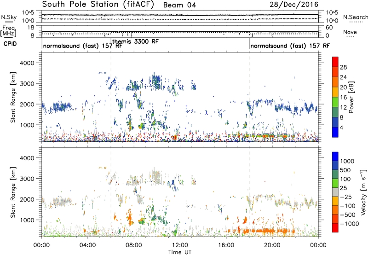Click the "12" tick on Power colorbar
Screen dimensions: 368x255
(x=343, y=108)
